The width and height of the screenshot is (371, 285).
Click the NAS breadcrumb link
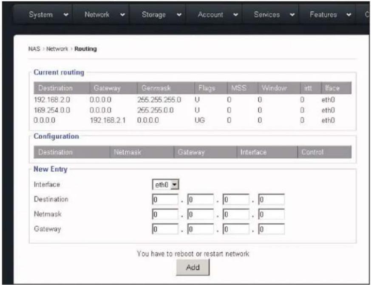coord(34,49)
